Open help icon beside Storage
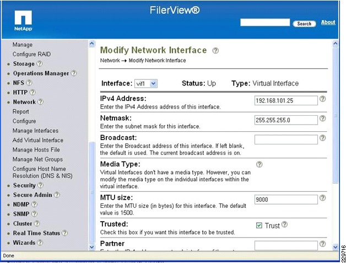The image size is (346, 263). 40,63
